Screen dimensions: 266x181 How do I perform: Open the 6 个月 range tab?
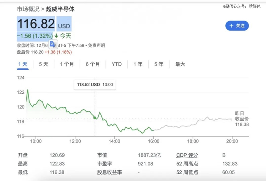93,64
